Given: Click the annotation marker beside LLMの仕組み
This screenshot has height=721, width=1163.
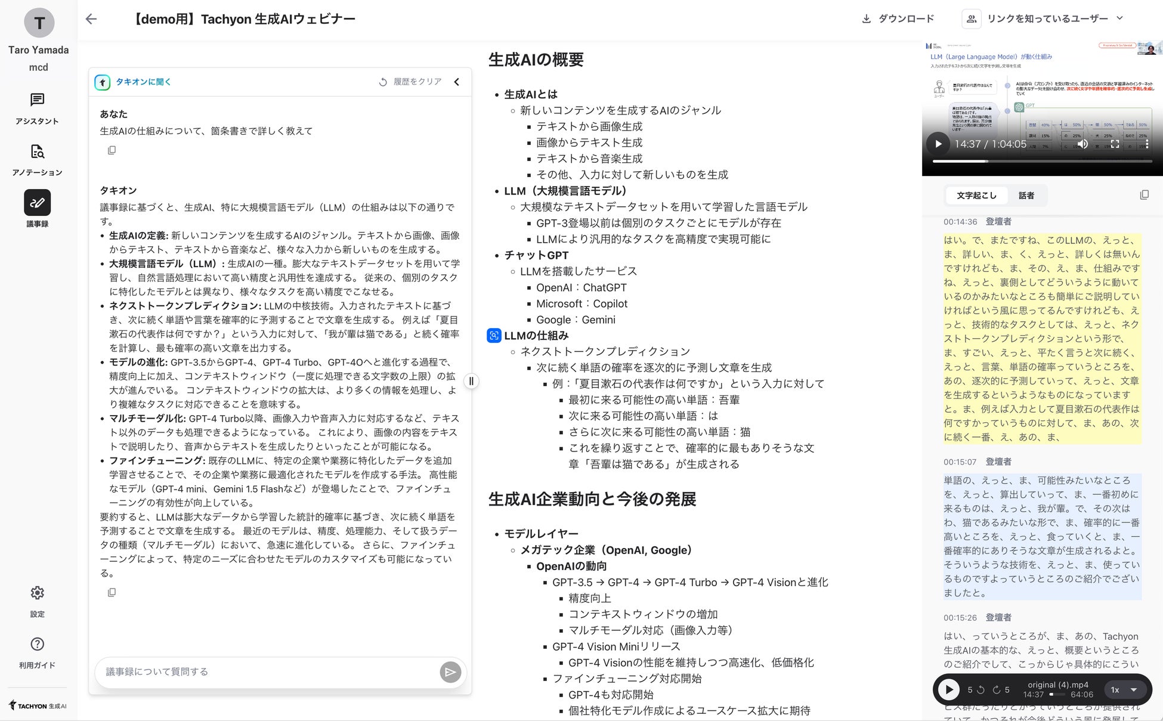Looking at the screenshot, I should [x=494, y=336].
